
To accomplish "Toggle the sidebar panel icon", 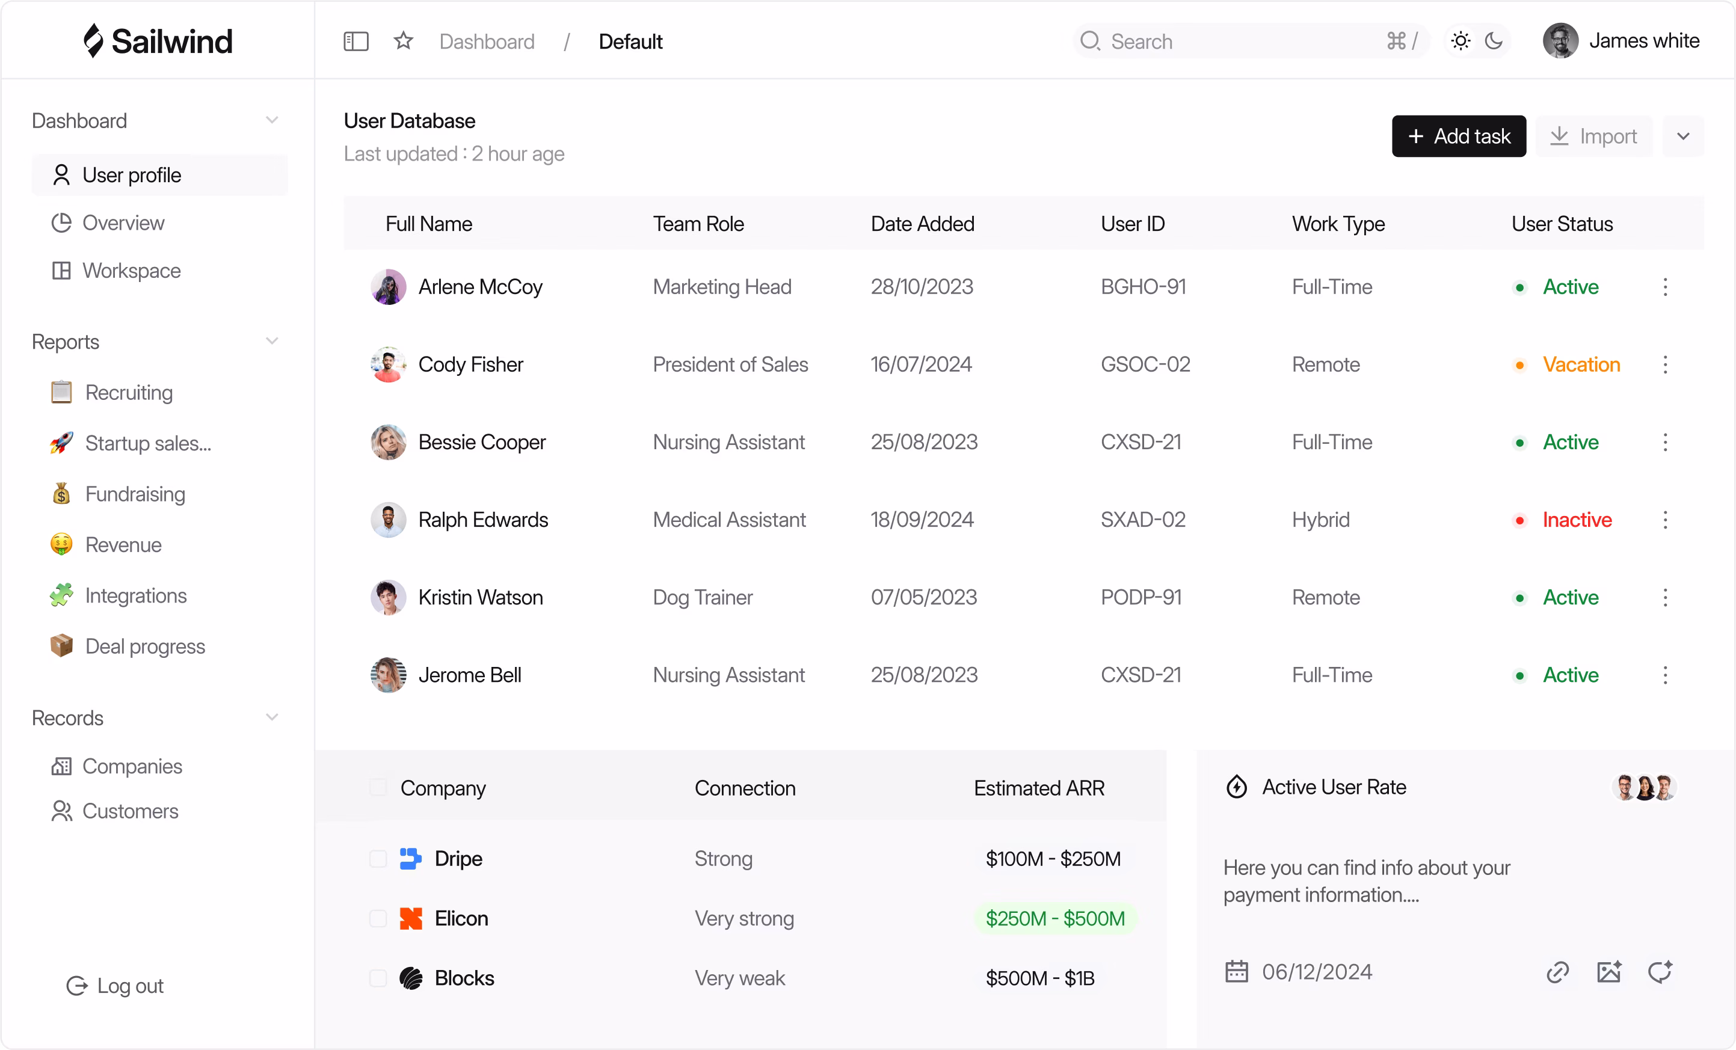I will pos(356,41).
